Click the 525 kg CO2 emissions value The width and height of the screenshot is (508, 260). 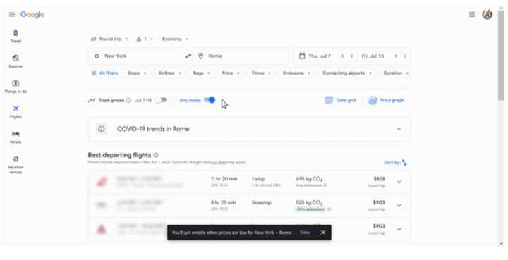coord(309,203)
